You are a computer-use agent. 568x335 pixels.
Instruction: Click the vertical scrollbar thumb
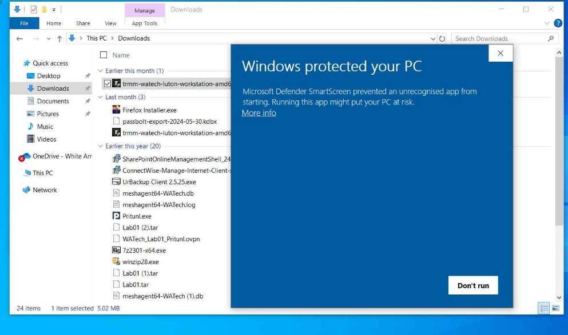click(x=559, y=141)
